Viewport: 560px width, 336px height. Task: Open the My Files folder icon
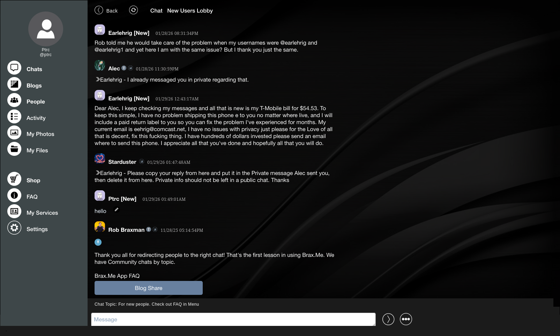click(14, 149)
